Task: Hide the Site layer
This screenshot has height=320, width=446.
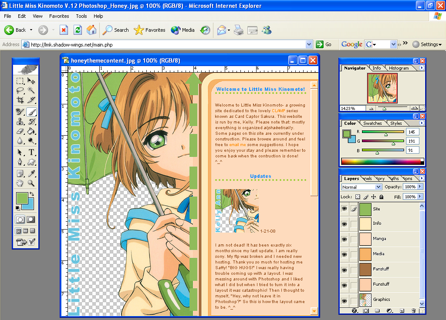Action: coord(344,209)
